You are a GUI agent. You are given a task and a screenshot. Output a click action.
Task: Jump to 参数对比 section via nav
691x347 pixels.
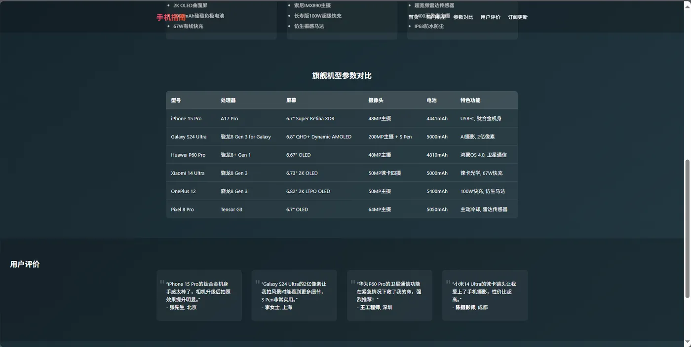[463, 17]
